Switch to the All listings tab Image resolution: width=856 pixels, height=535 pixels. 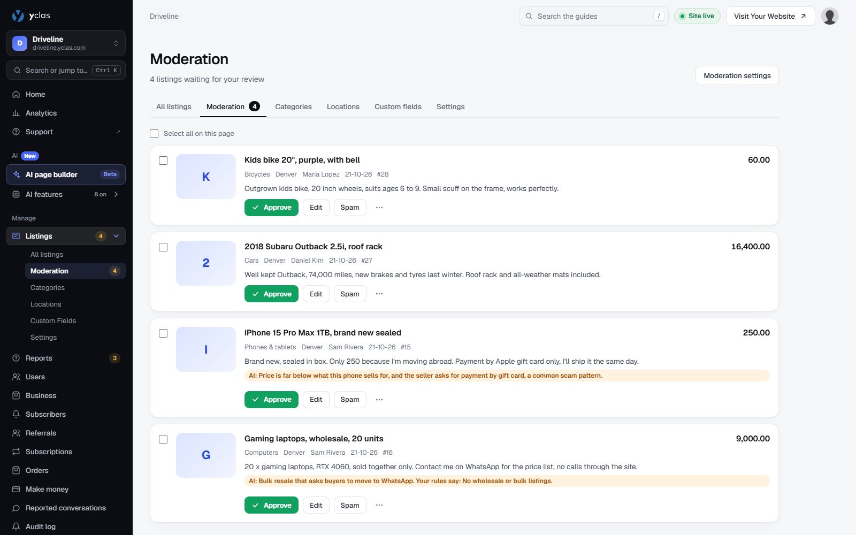(173, 106)
